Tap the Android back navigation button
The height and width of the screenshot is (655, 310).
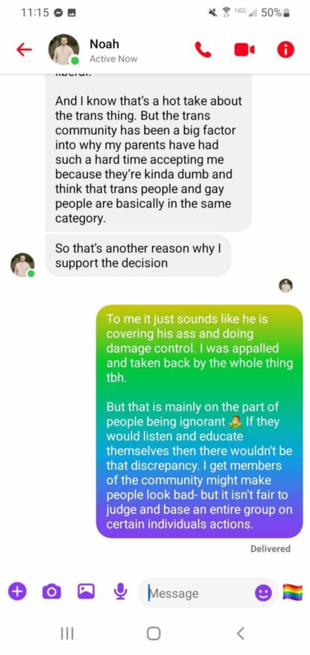[x=240, y=633]
